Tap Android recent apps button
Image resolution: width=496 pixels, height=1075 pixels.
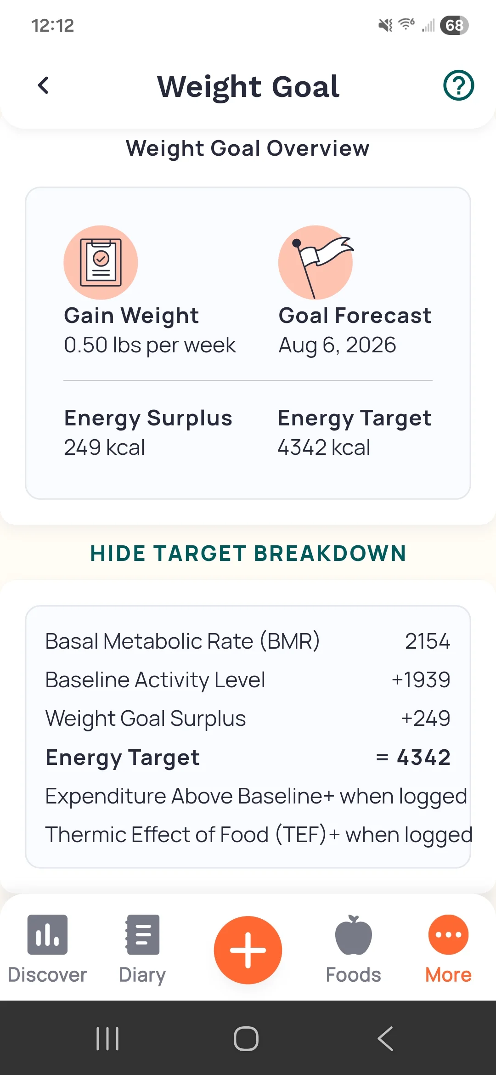click(x=107, y=1038)
